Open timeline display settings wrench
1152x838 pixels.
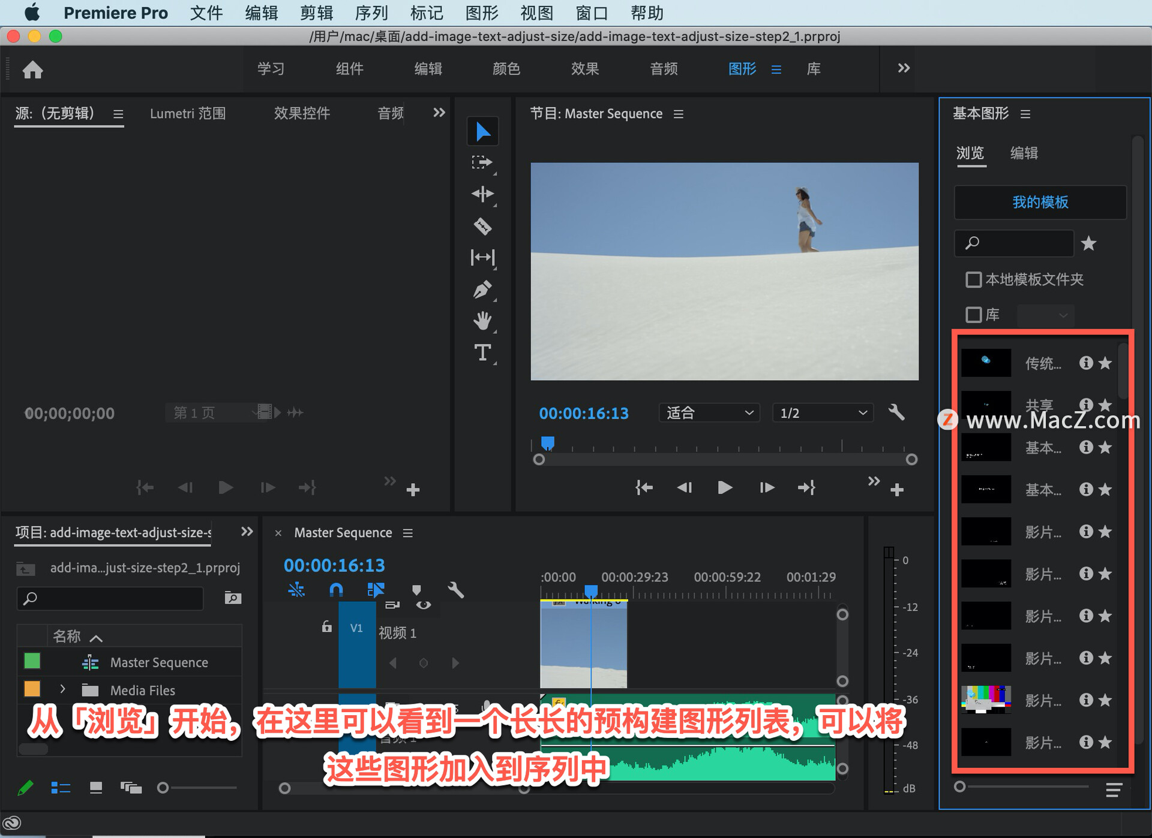(x=456, y=590)
